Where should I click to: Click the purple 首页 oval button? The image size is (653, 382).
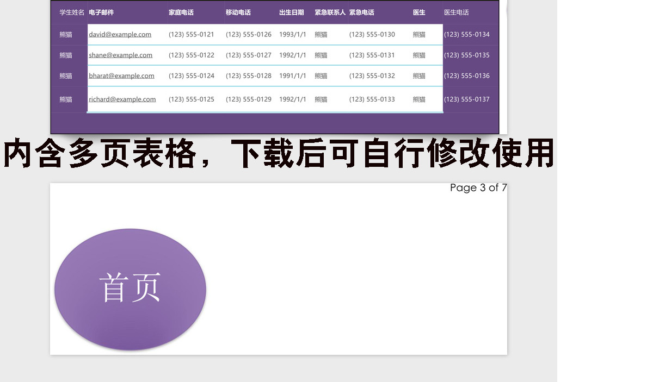pos(130,289)
